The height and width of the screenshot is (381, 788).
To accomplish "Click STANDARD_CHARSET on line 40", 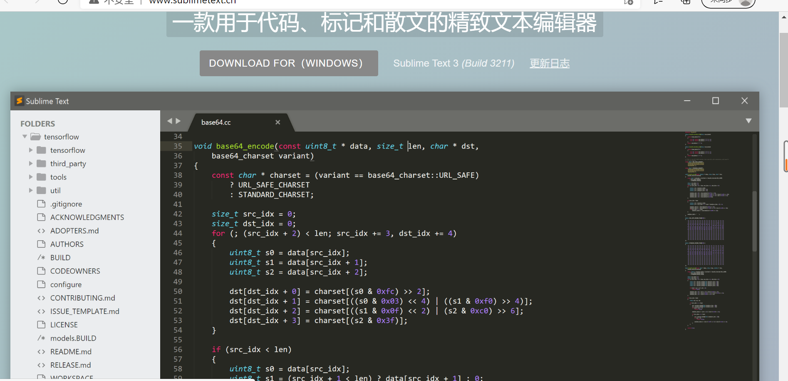I will (274, 194).
